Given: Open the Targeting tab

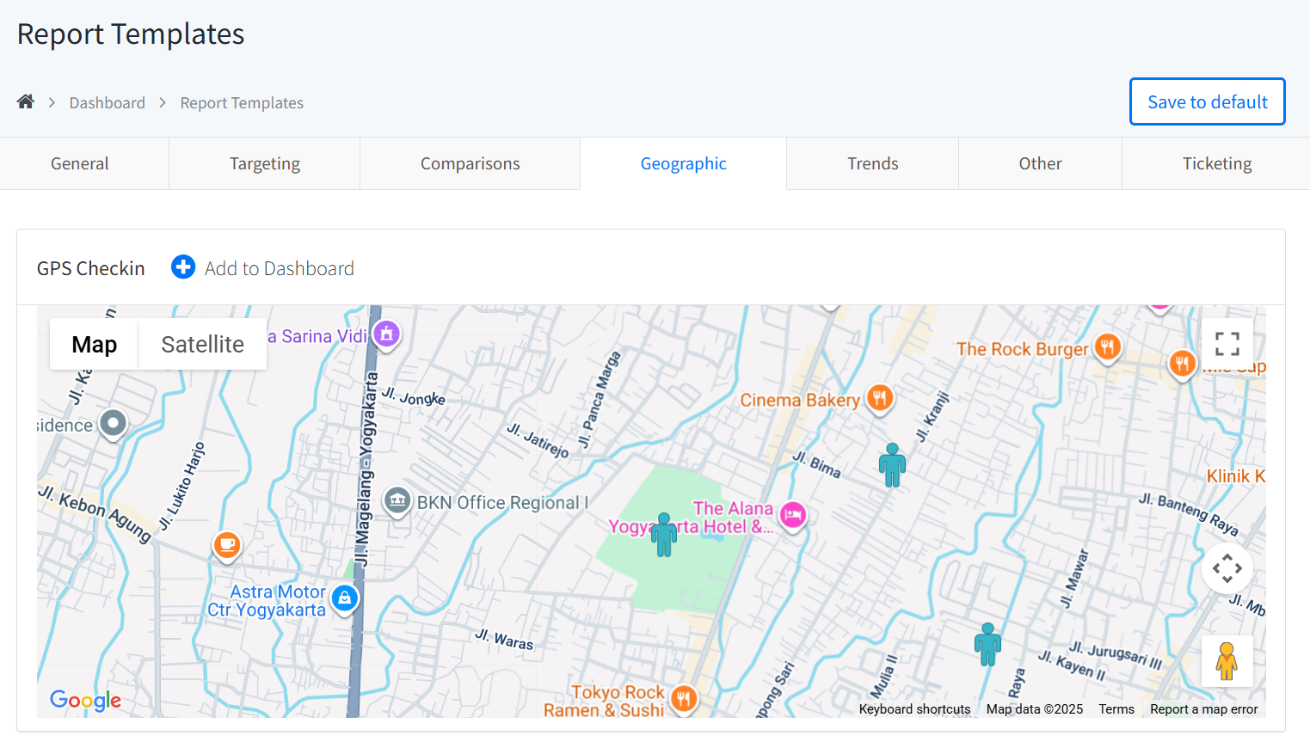Looking at the screenshot, I should tap(264, 164).
